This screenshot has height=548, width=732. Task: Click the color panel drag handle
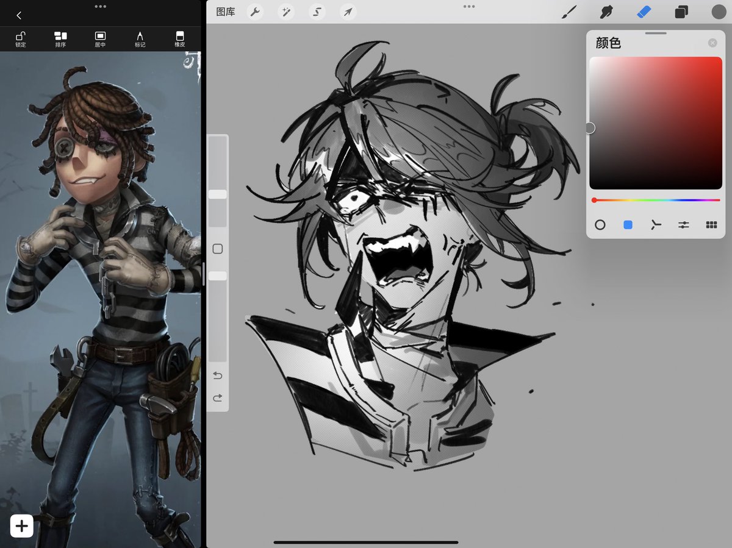pyautogui.click(x=656, y=33)
